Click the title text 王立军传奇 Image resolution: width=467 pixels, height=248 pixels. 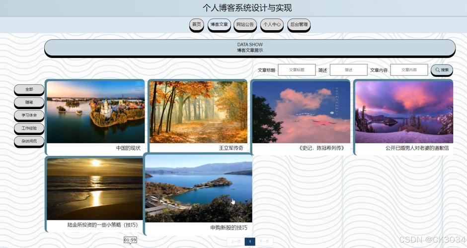231,148
